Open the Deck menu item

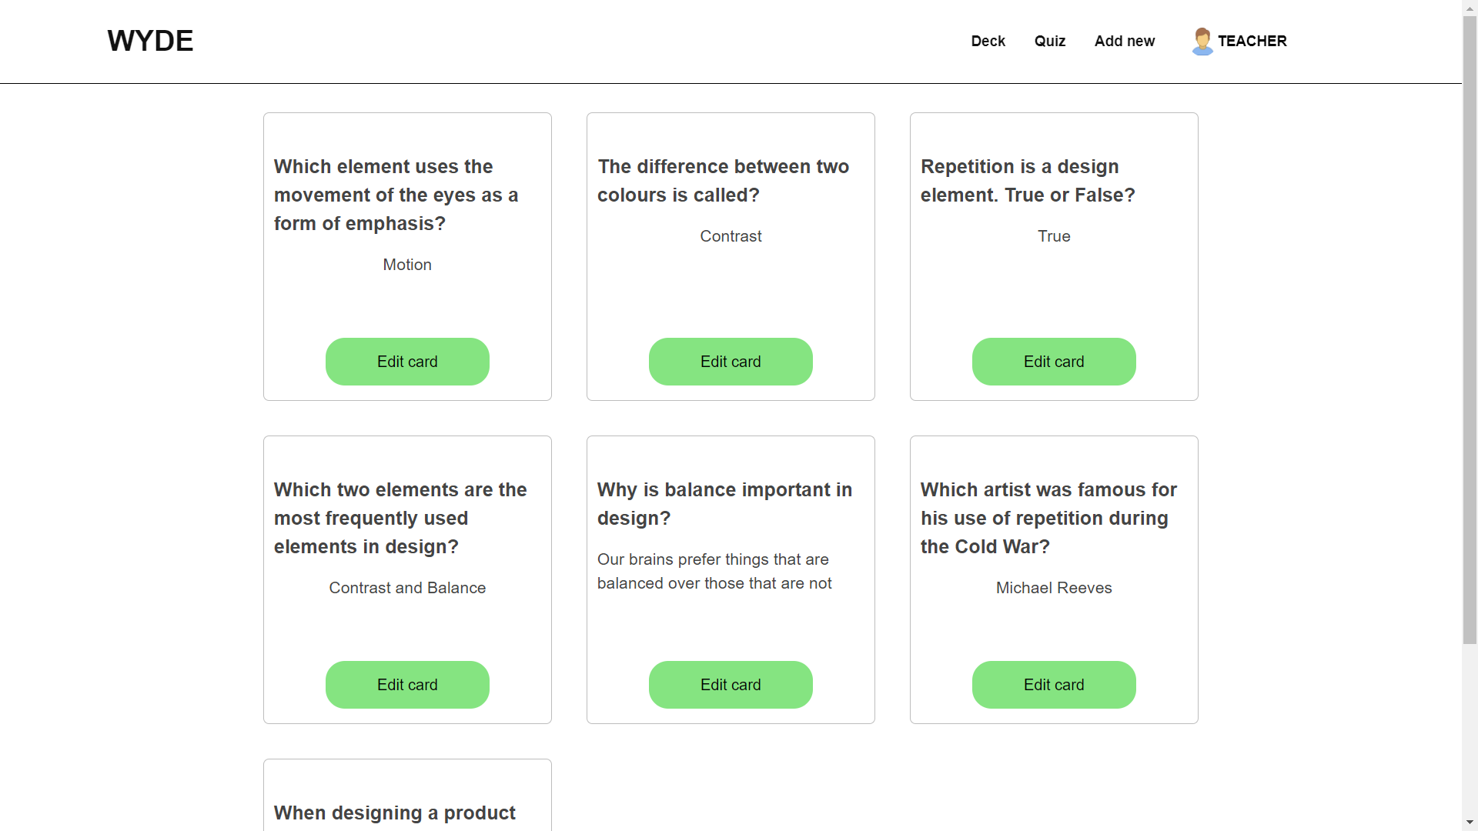tap(988, 41)
